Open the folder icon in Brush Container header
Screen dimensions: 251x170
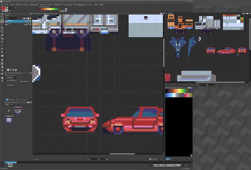coord(28,103)
